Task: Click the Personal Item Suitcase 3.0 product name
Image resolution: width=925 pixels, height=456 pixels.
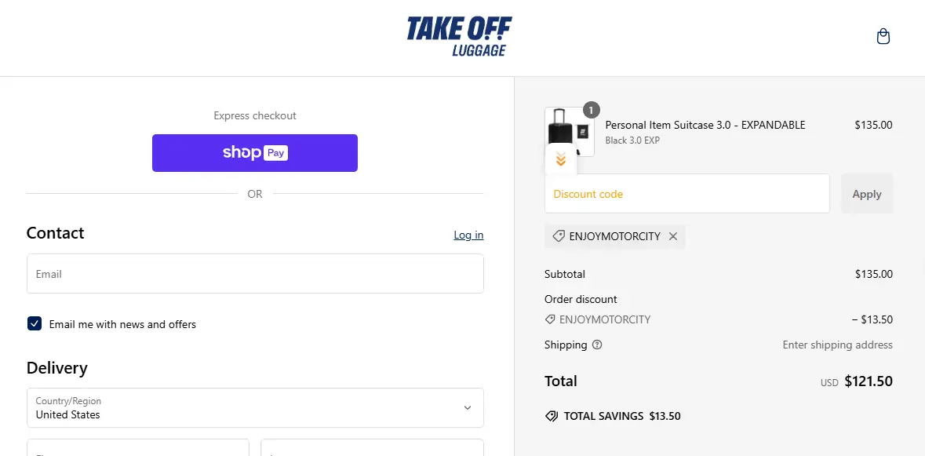Action: click(705, 125)
